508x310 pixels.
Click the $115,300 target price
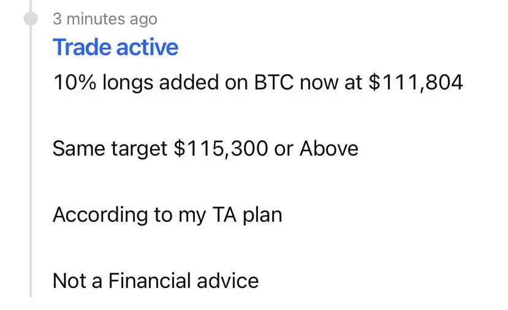pyautogui.click(x=221, y=149)
